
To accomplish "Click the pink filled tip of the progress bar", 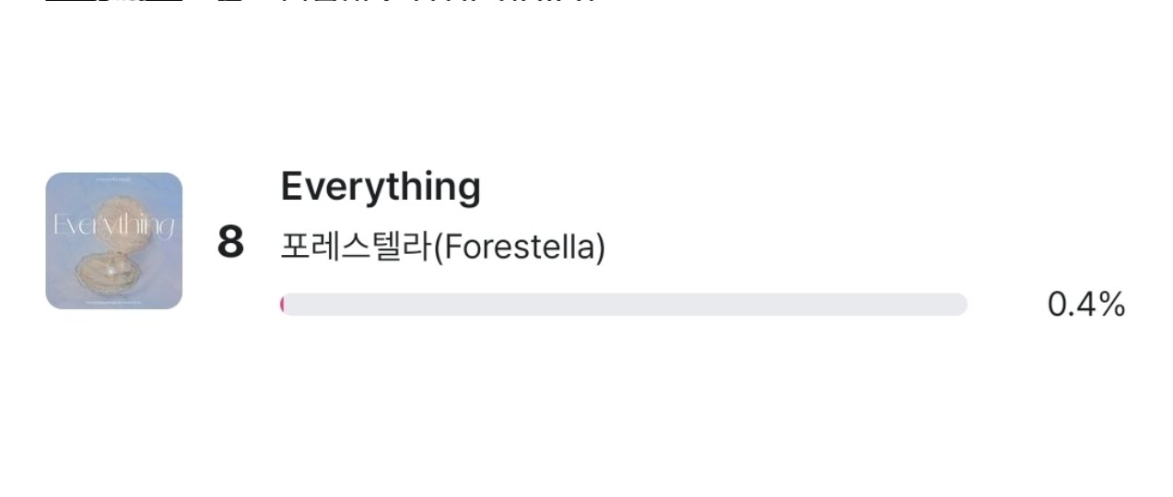I will pyautogui.click(x=283, y=305).
